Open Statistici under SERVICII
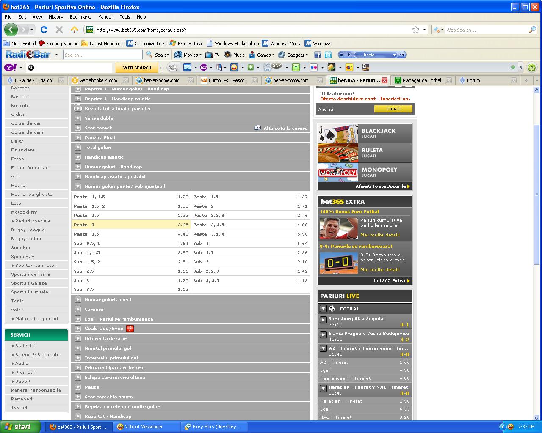 coord(25,345)
